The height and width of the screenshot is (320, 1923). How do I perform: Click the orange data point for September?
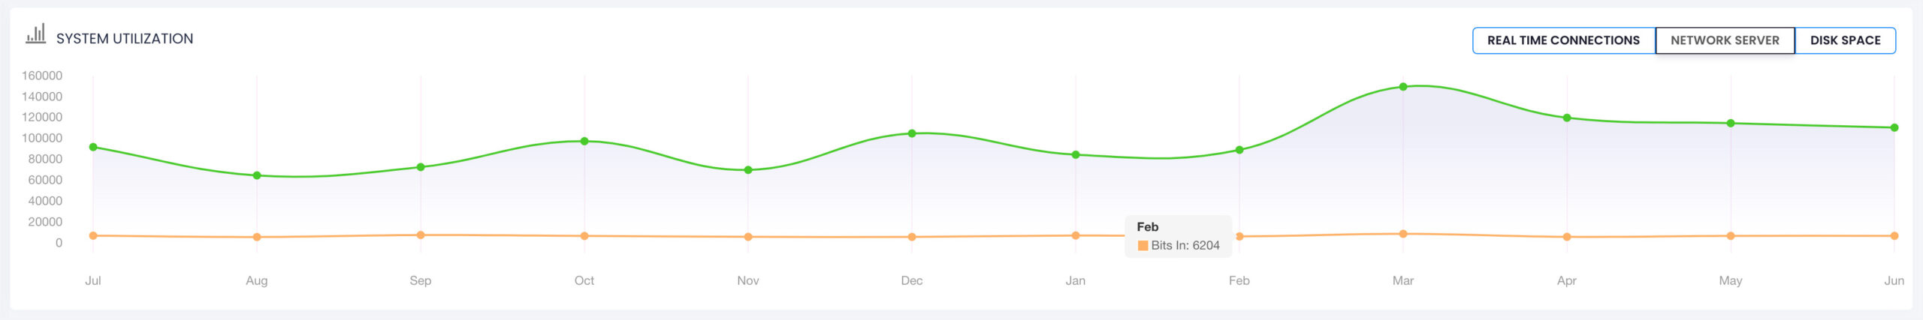421,235
